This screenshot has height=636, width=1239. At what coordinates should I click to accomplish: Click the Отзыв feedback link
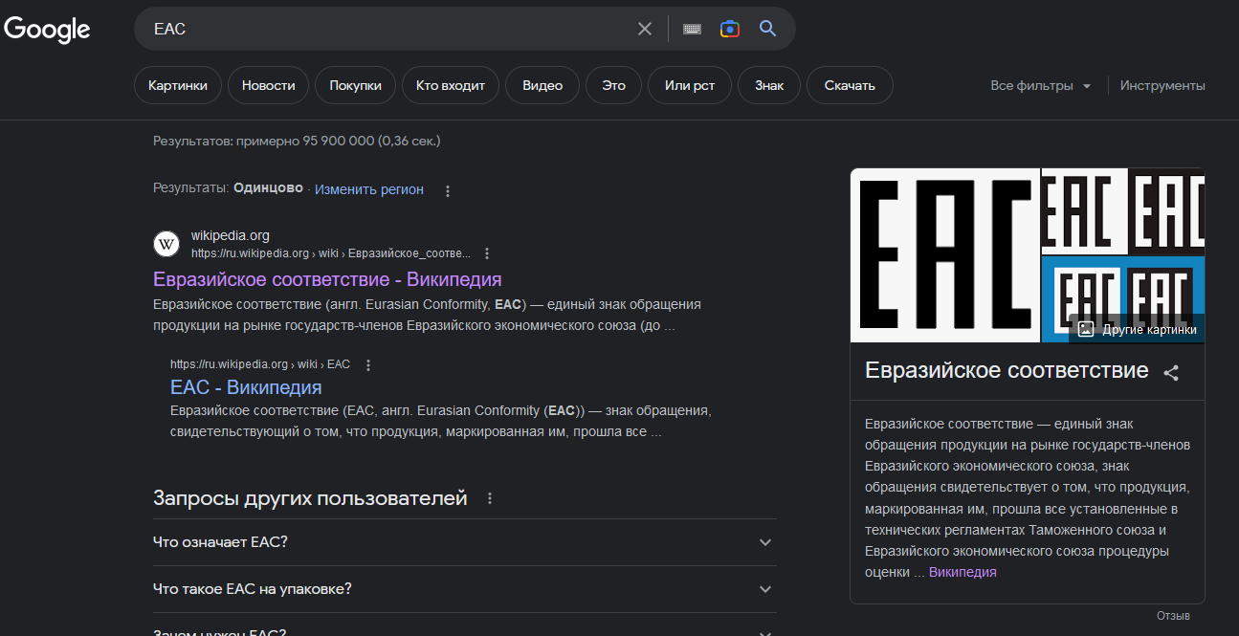[x=1173, y=616]
